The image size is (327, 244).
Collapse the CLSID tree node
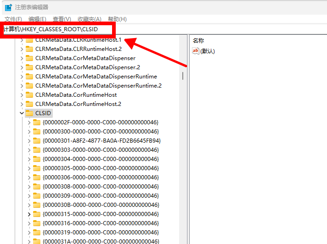coord(22,113)
